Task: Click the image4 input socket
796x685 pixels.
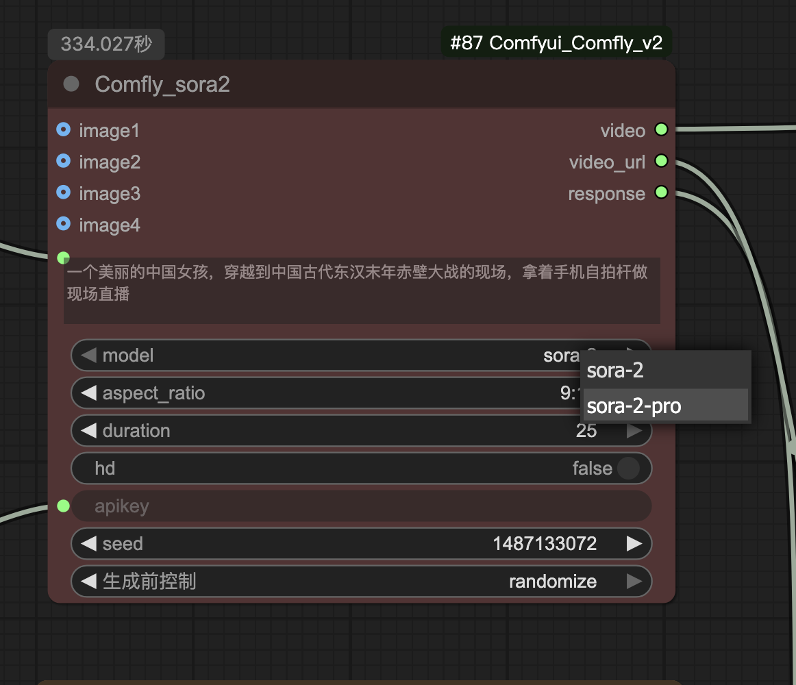Action: coord(64,224)
